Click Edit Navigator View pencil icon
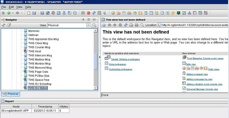Screen dimensions: 229x118 pos(9,25)
